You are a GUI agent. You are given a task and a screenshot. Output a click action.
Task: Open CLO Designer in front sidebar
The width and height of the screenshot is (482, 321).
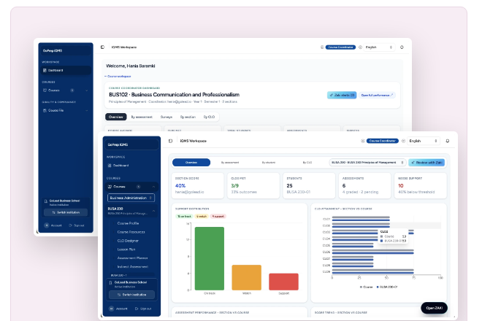coord(128,241)
